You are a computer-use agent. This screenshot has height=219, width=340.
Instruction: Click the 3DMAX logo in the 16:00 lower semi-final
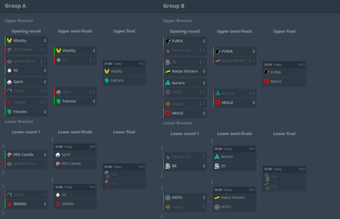point(58,204)
